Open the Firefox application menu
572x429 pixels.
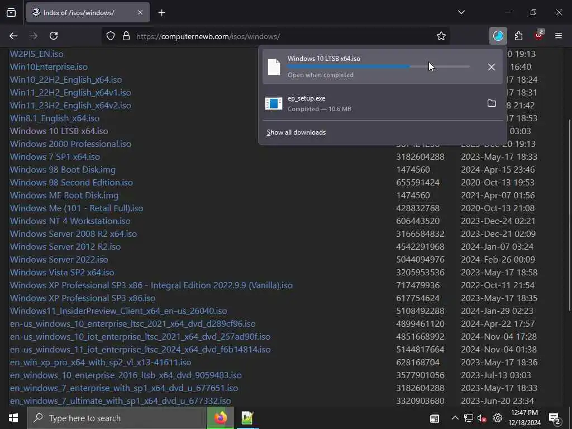click(x=559, y=36)
